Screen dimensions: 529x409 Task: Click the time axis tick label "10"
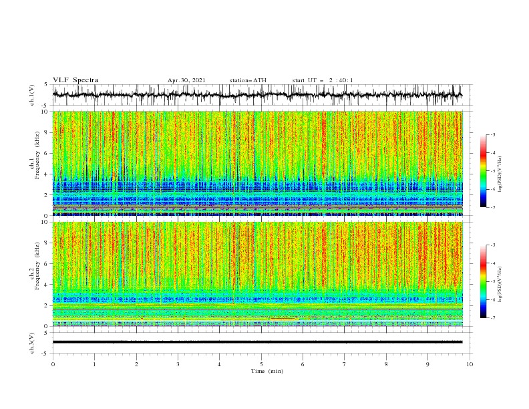(x=470, y=364)
